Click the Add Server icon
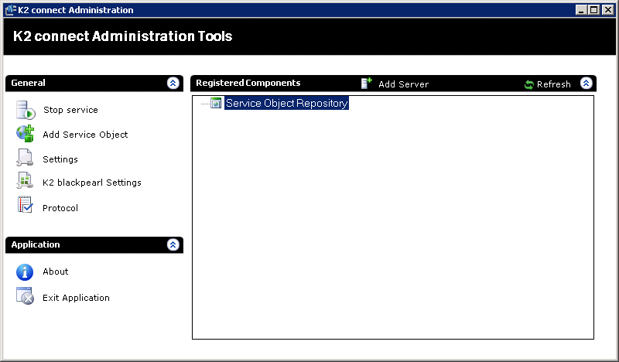The image size is (619, 362). [366, 84]
